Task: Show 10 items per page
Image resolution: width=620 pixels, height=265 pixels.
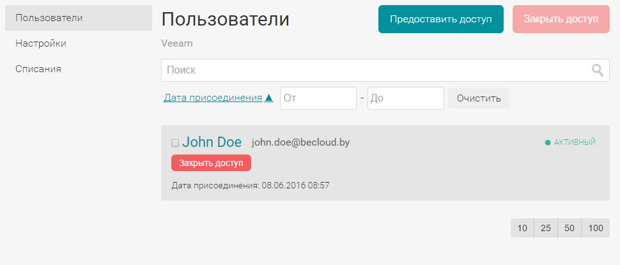Action: coord(522,228)
